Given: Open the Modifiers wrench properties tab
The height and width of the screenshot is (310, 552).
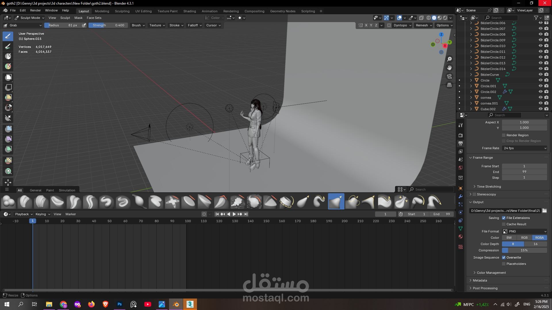Looking at the screenshot, I should click(461, 196).
